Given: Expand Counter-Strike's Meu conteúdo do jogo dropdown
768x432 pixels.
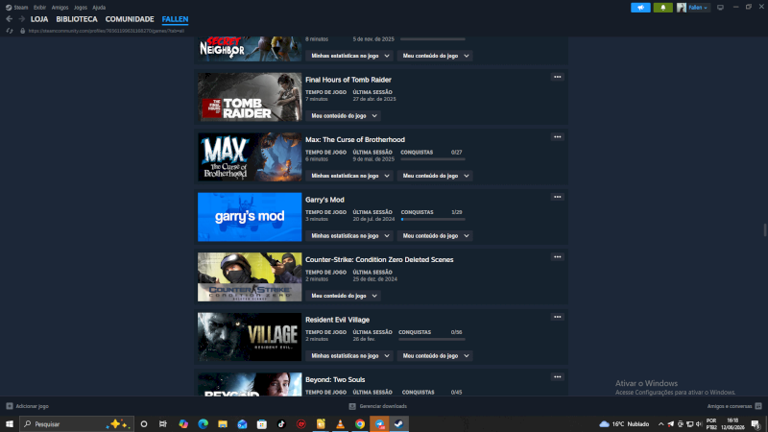Looking at the screenshot, I should point(344,296).
